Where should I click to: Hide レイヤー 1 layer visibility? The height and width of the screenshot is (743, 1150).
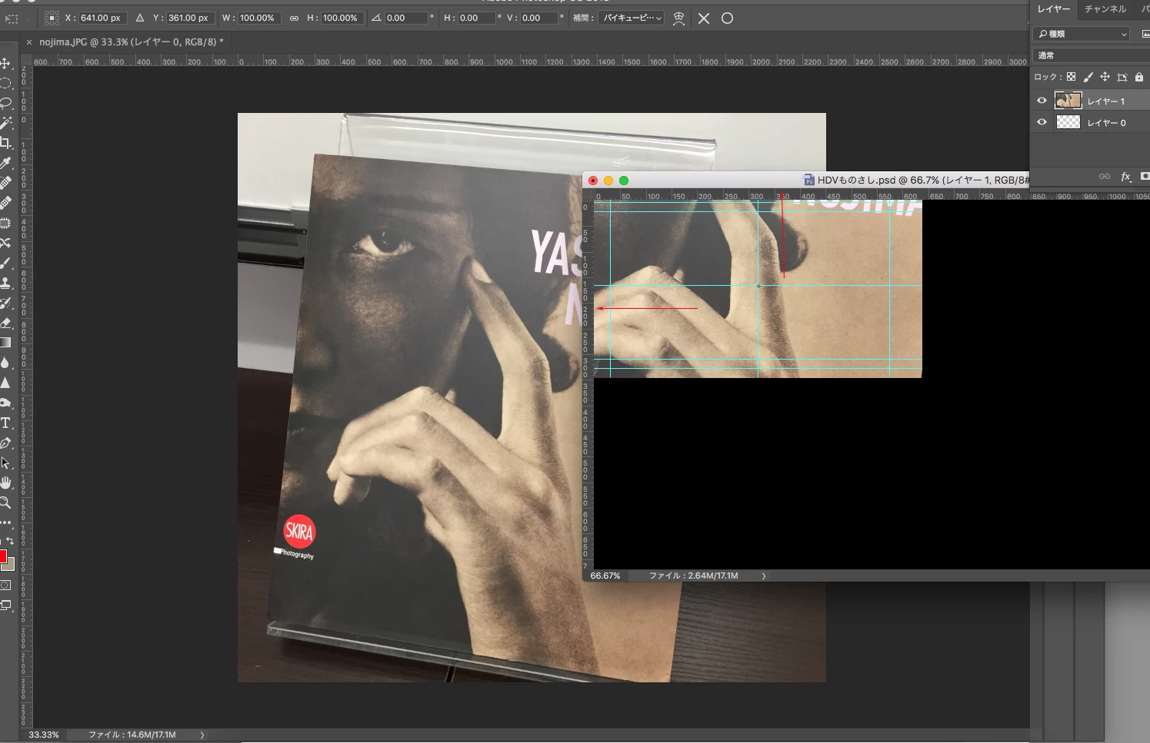tap(1042, 101)
